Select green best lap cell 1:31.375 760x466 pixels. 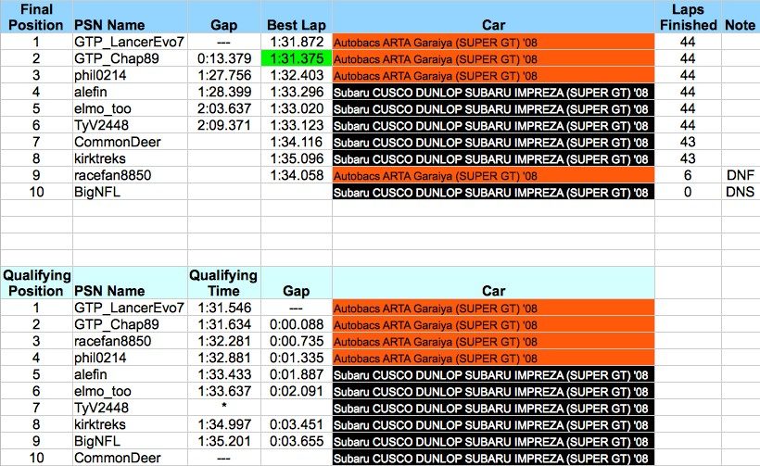click(297, 58)
